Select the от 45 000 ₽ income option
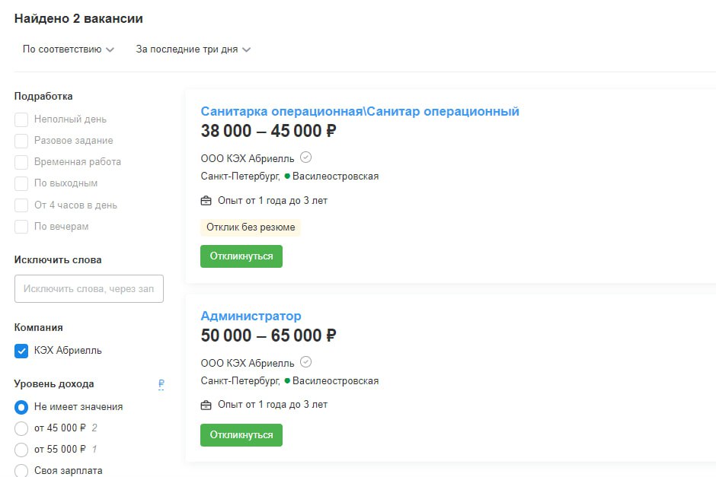Viewport: 716px width, 477px height. (21, 428)
